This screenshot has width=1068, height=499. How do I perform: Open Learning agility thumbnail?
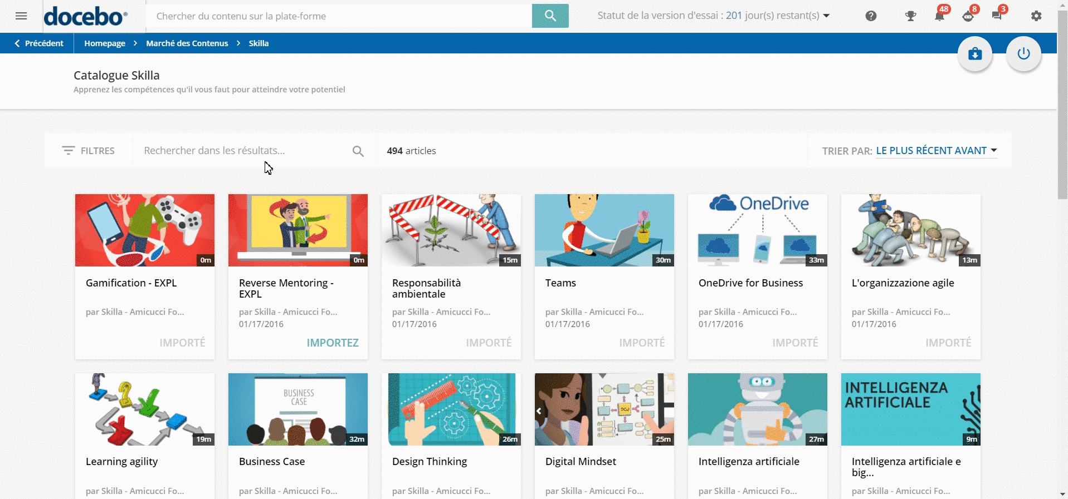click(x=145, y=409)
